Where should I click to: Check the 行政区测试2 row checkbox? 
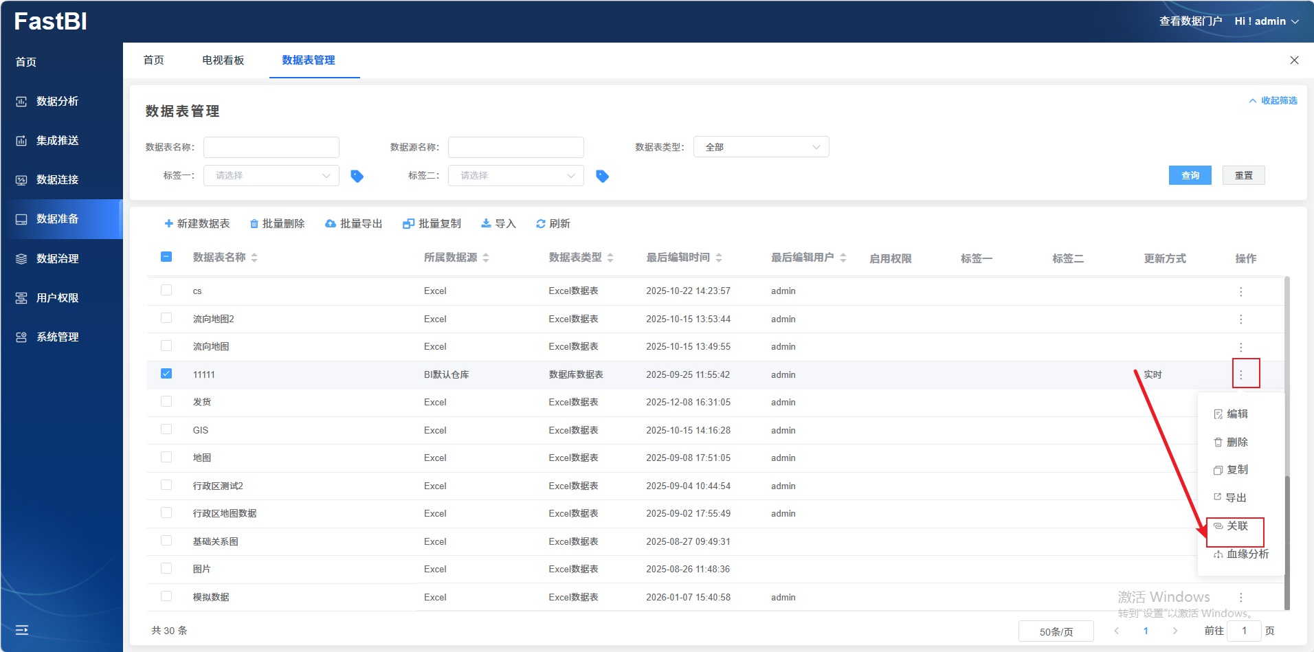coord(166,485)
